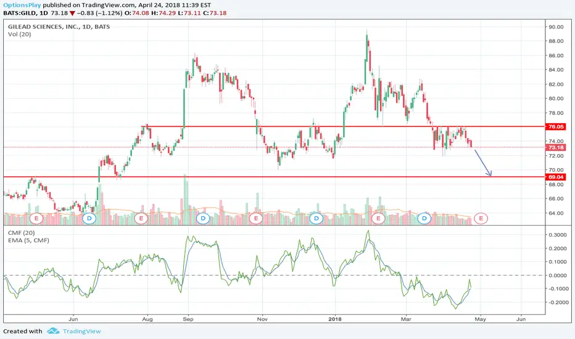Click the O:74.08 open value
The image size is (575, 339).
pos(137,13)
